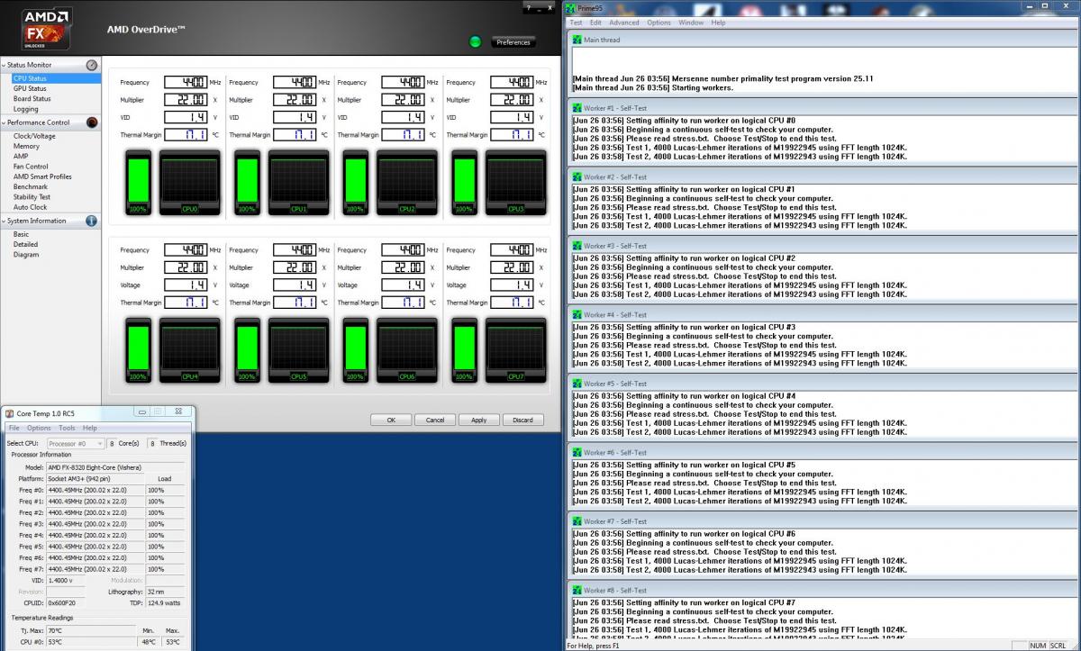Click OK in AMD OverDrive
The image size is (1081, 651).
coord(391,420)
